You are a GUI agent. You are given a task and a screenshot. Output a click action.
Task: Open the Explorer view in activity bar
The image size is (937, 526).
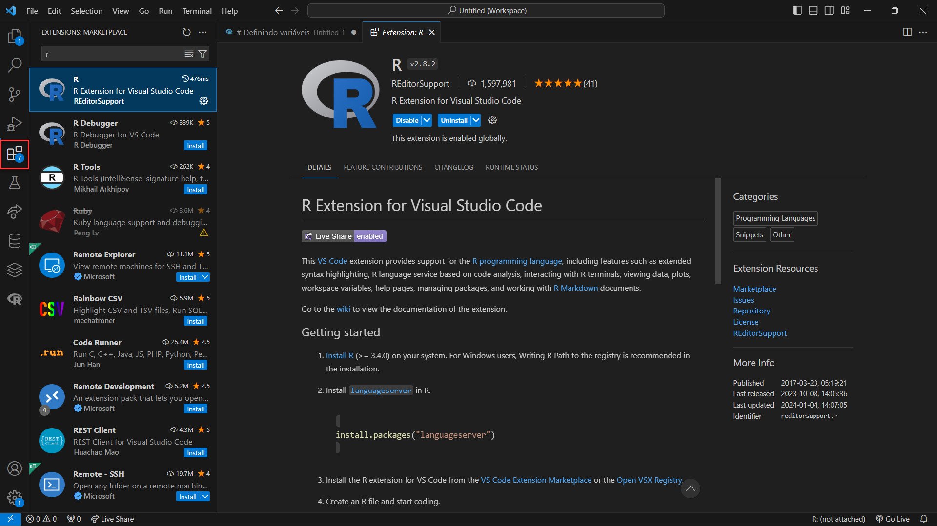pos(15,37)
